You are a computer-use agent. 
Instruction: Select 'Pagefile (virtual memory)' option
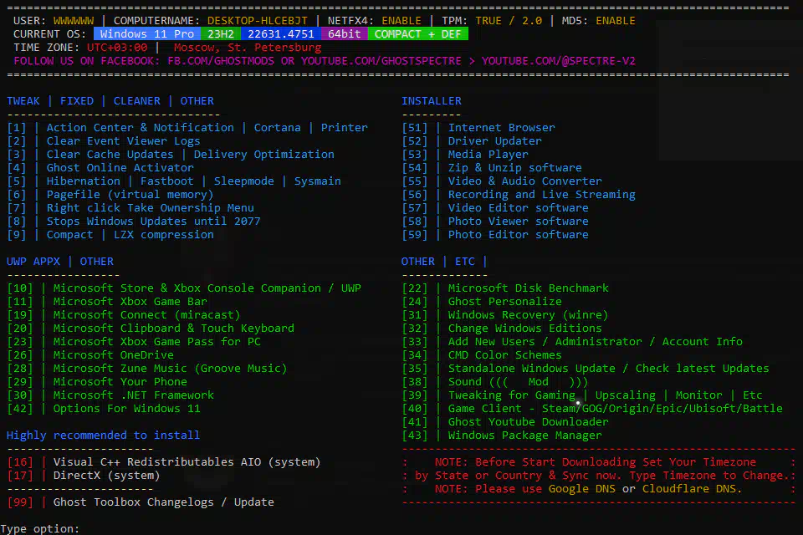click(x=110, y=195)
